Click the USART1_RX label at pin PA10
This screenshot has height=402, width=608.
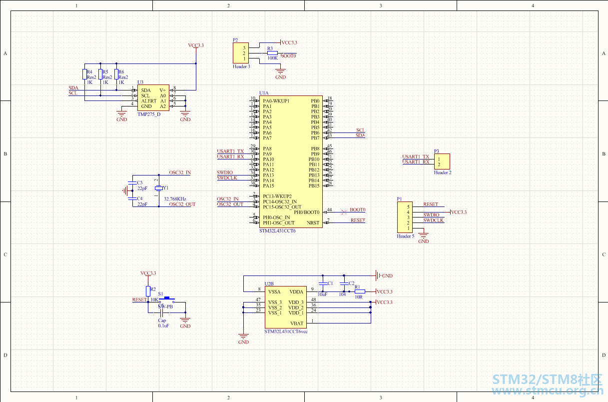(230, 156)
